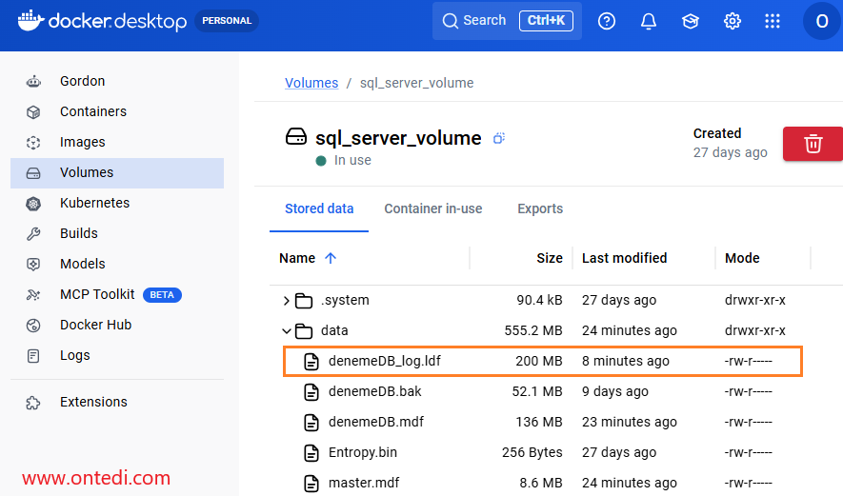
Task: Switch to the Exports tab
Action: click(x=540, y=209)
